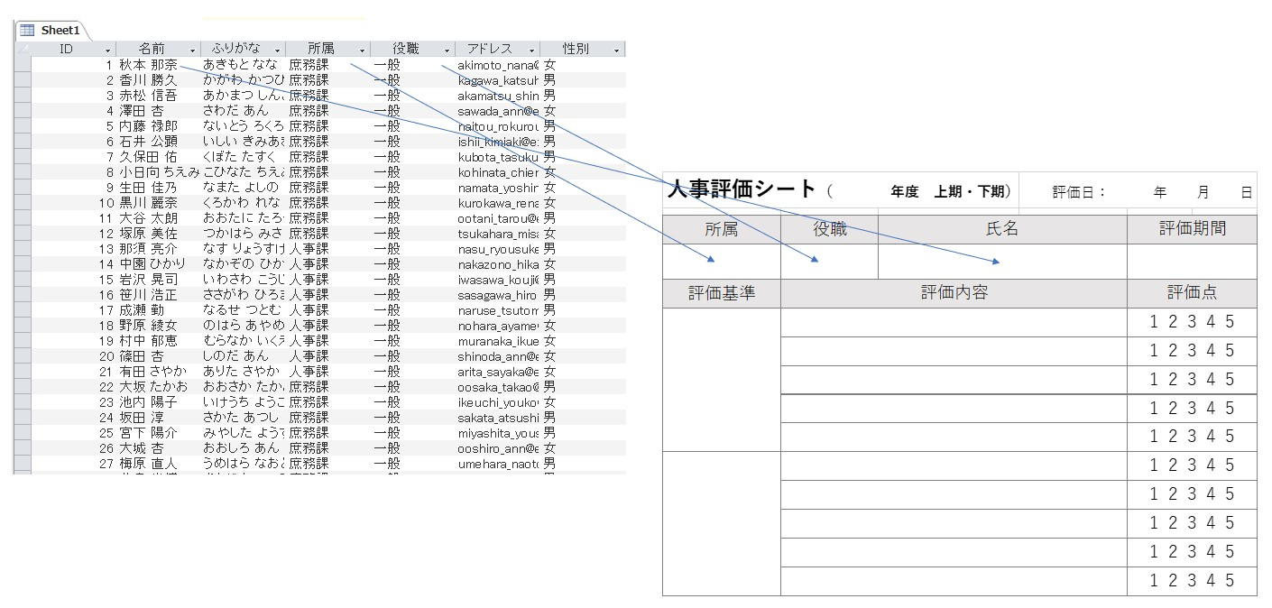Open the アドレス column filter dropdown

click(530, 49)
